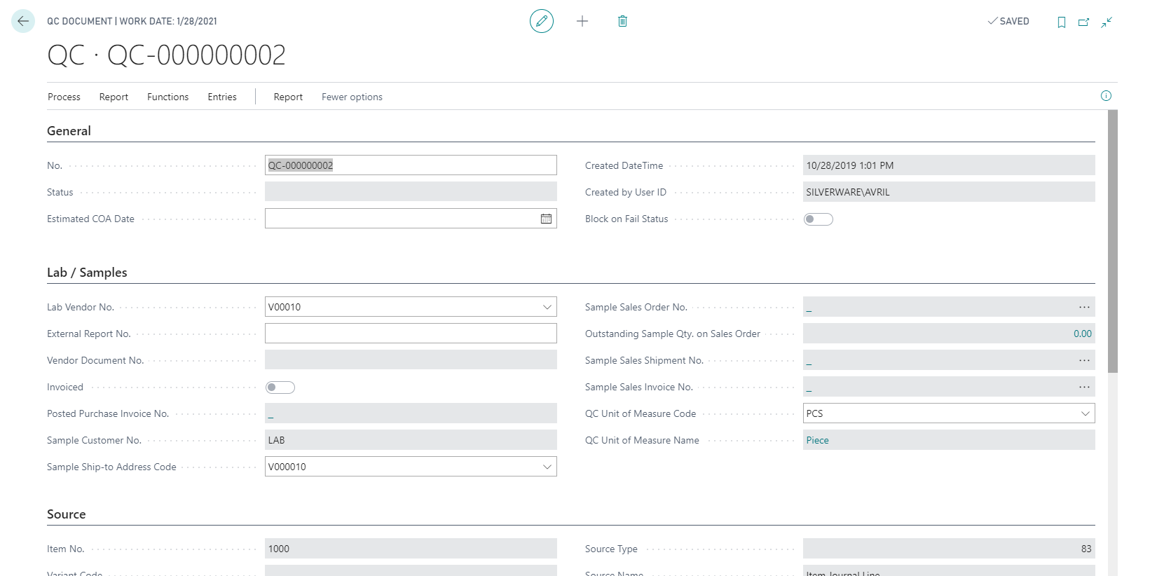Open the QC Unit of Measure Code dropdown
This screenshot has width=1164, height=576.
(x=1085, y=413)
